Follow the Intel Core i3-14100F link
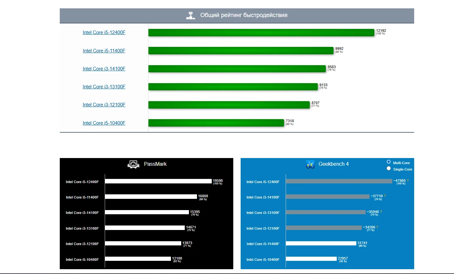 104,69
